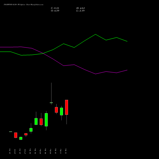Click the green indicator line's highest peak
This screenshot has width=159, height=159.
pyautogui.click(x=95, y=34)
